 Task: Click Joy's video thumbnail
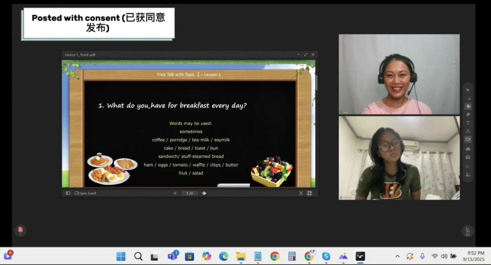(399, 74)
